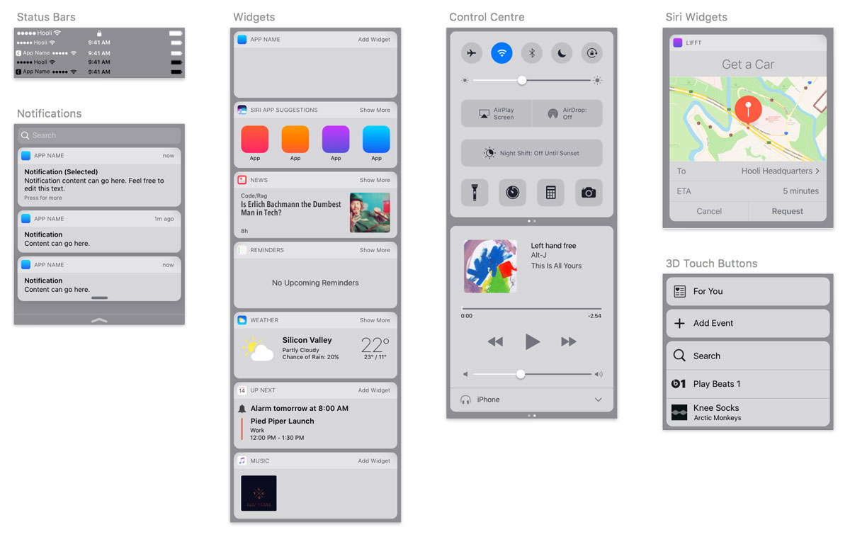Skip forward to the next track

pos(568,342)
